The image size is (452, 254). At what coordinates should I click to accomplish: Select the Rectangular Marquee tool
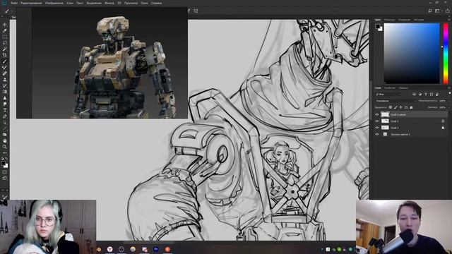5,37
